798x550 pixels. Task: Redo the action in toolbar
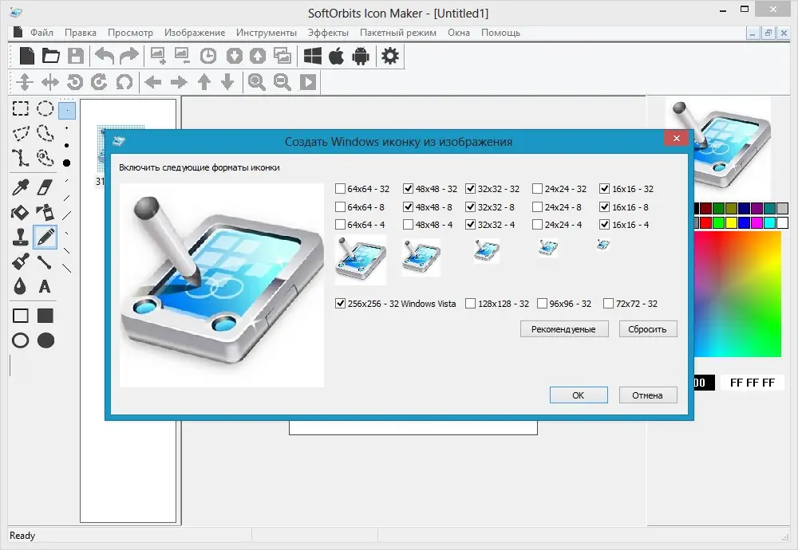(x=128, y=56)
